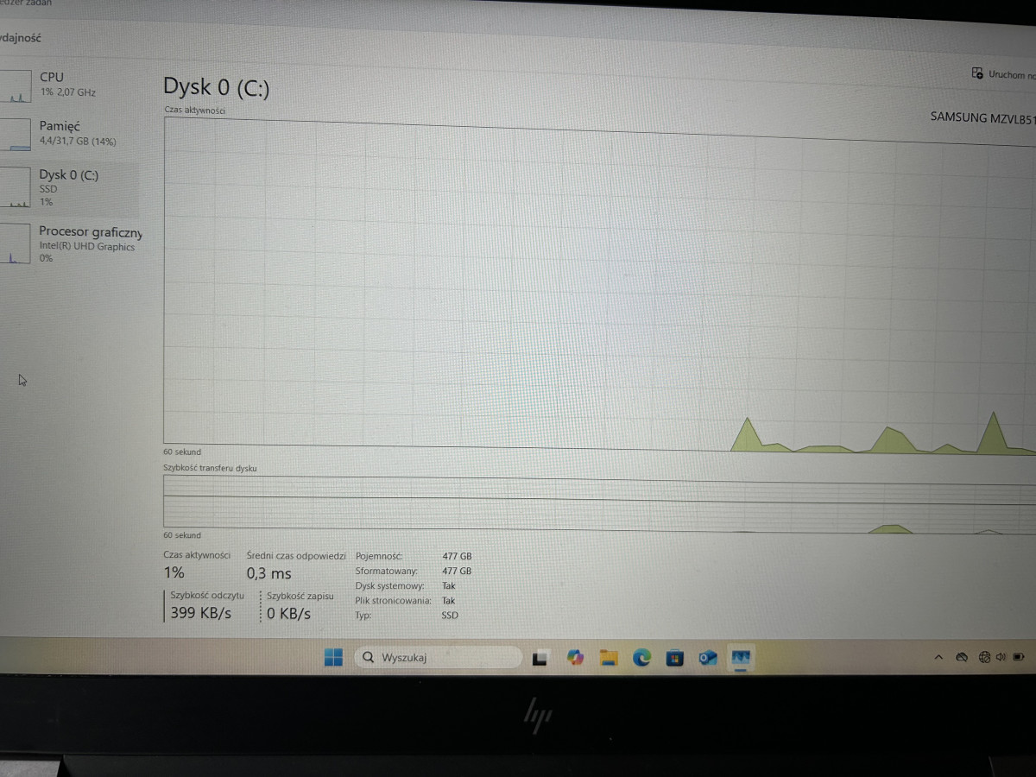Click the 399 KB/s read speed value
This screenshot has width=1036, height=777.
click(201, 613)
